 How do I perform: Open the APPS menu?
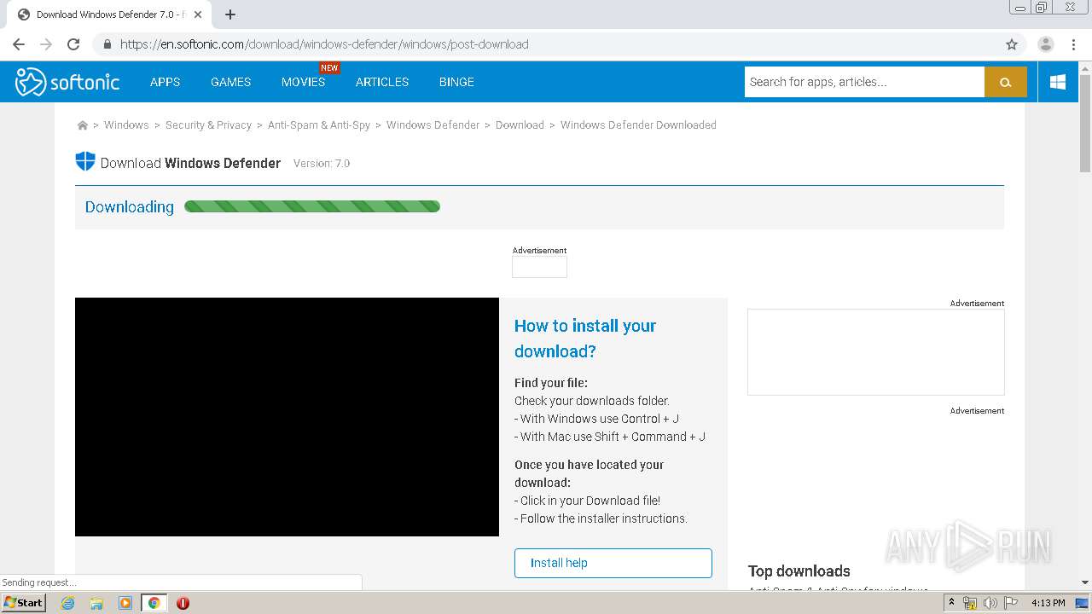point(165,82)
